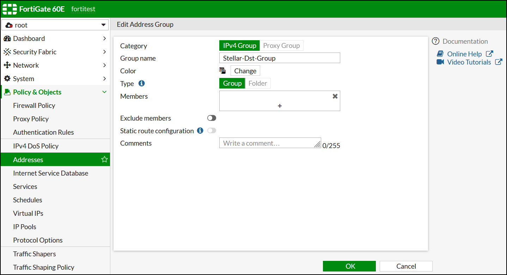Click the address group color icon
Viewport: 507px width, 275px height.
click(x=222, y=71)
